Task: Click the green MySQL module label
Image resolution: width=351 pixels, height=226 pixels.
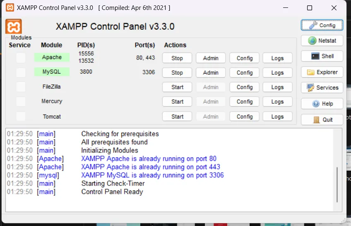Action: (52, 72)
